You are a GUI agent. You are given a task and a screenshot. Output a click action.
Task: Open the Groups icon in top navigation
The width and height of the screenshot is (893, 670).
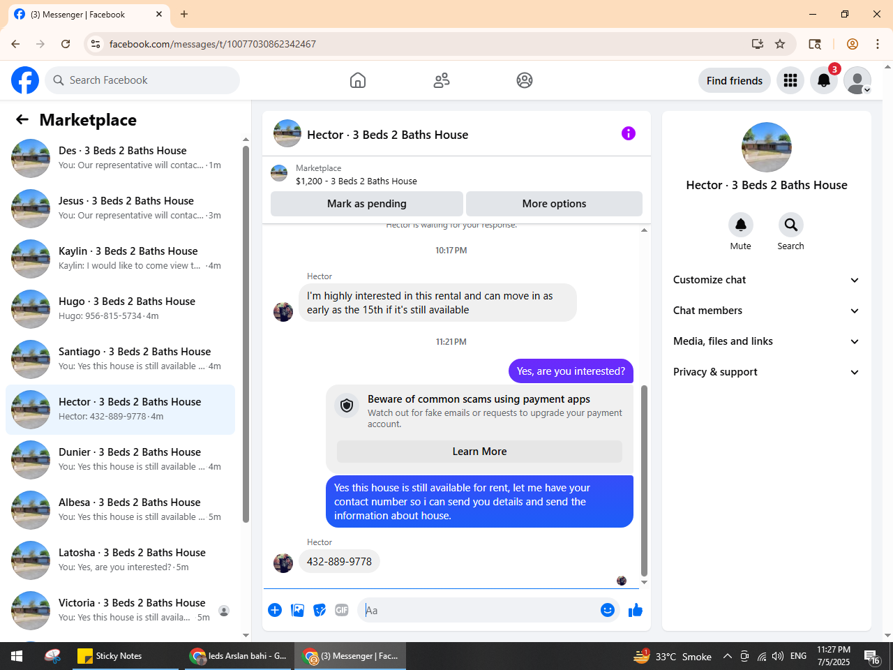pos(525,80)
